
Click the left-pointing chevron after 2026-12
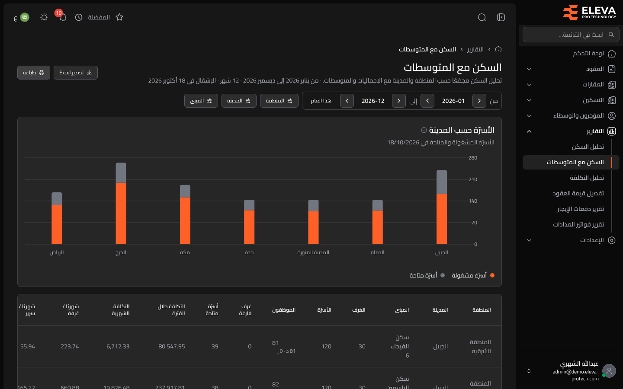pos(347,101)
